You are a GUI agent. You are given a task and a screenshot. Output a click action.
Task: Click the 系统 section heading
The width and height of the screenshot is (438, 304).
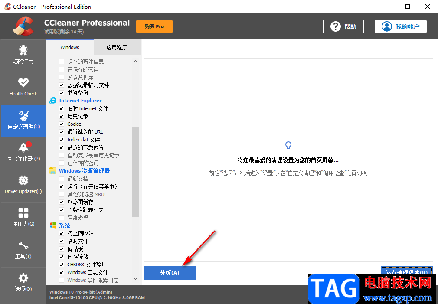[x=64, y=226]
